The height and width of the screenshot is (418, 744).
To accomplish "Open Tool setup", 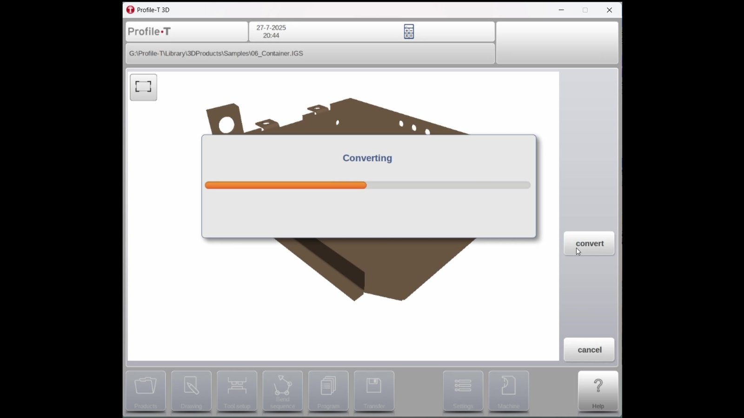I will [237, 391].
